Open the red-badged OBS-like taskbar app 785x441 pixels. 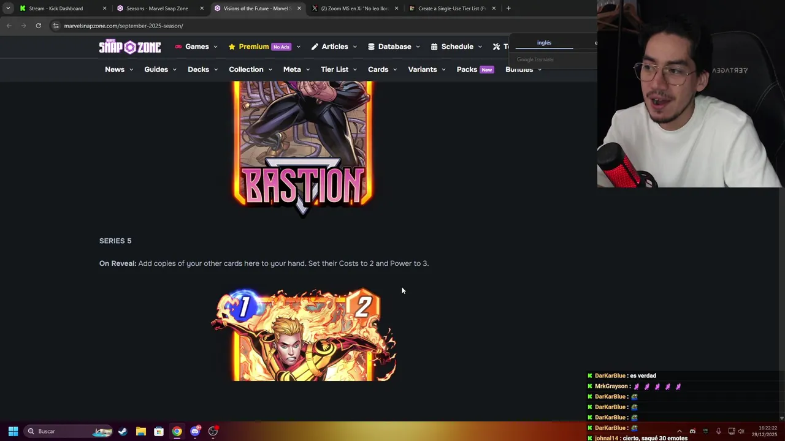click(x=213, y=431)
